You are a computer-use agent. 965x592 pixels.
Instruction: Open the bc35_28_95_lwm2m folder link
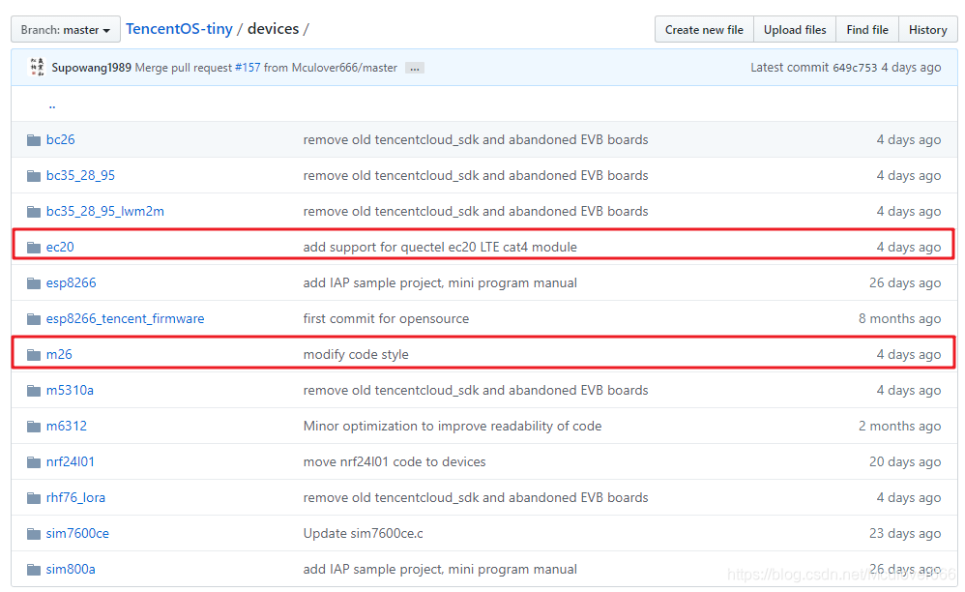[105, 211]
